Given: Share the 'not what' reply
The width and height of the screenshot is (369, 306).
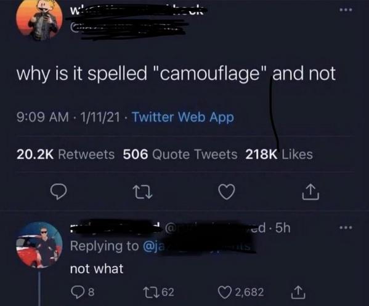Looking at the screenshot, I should tap(298, 292).
